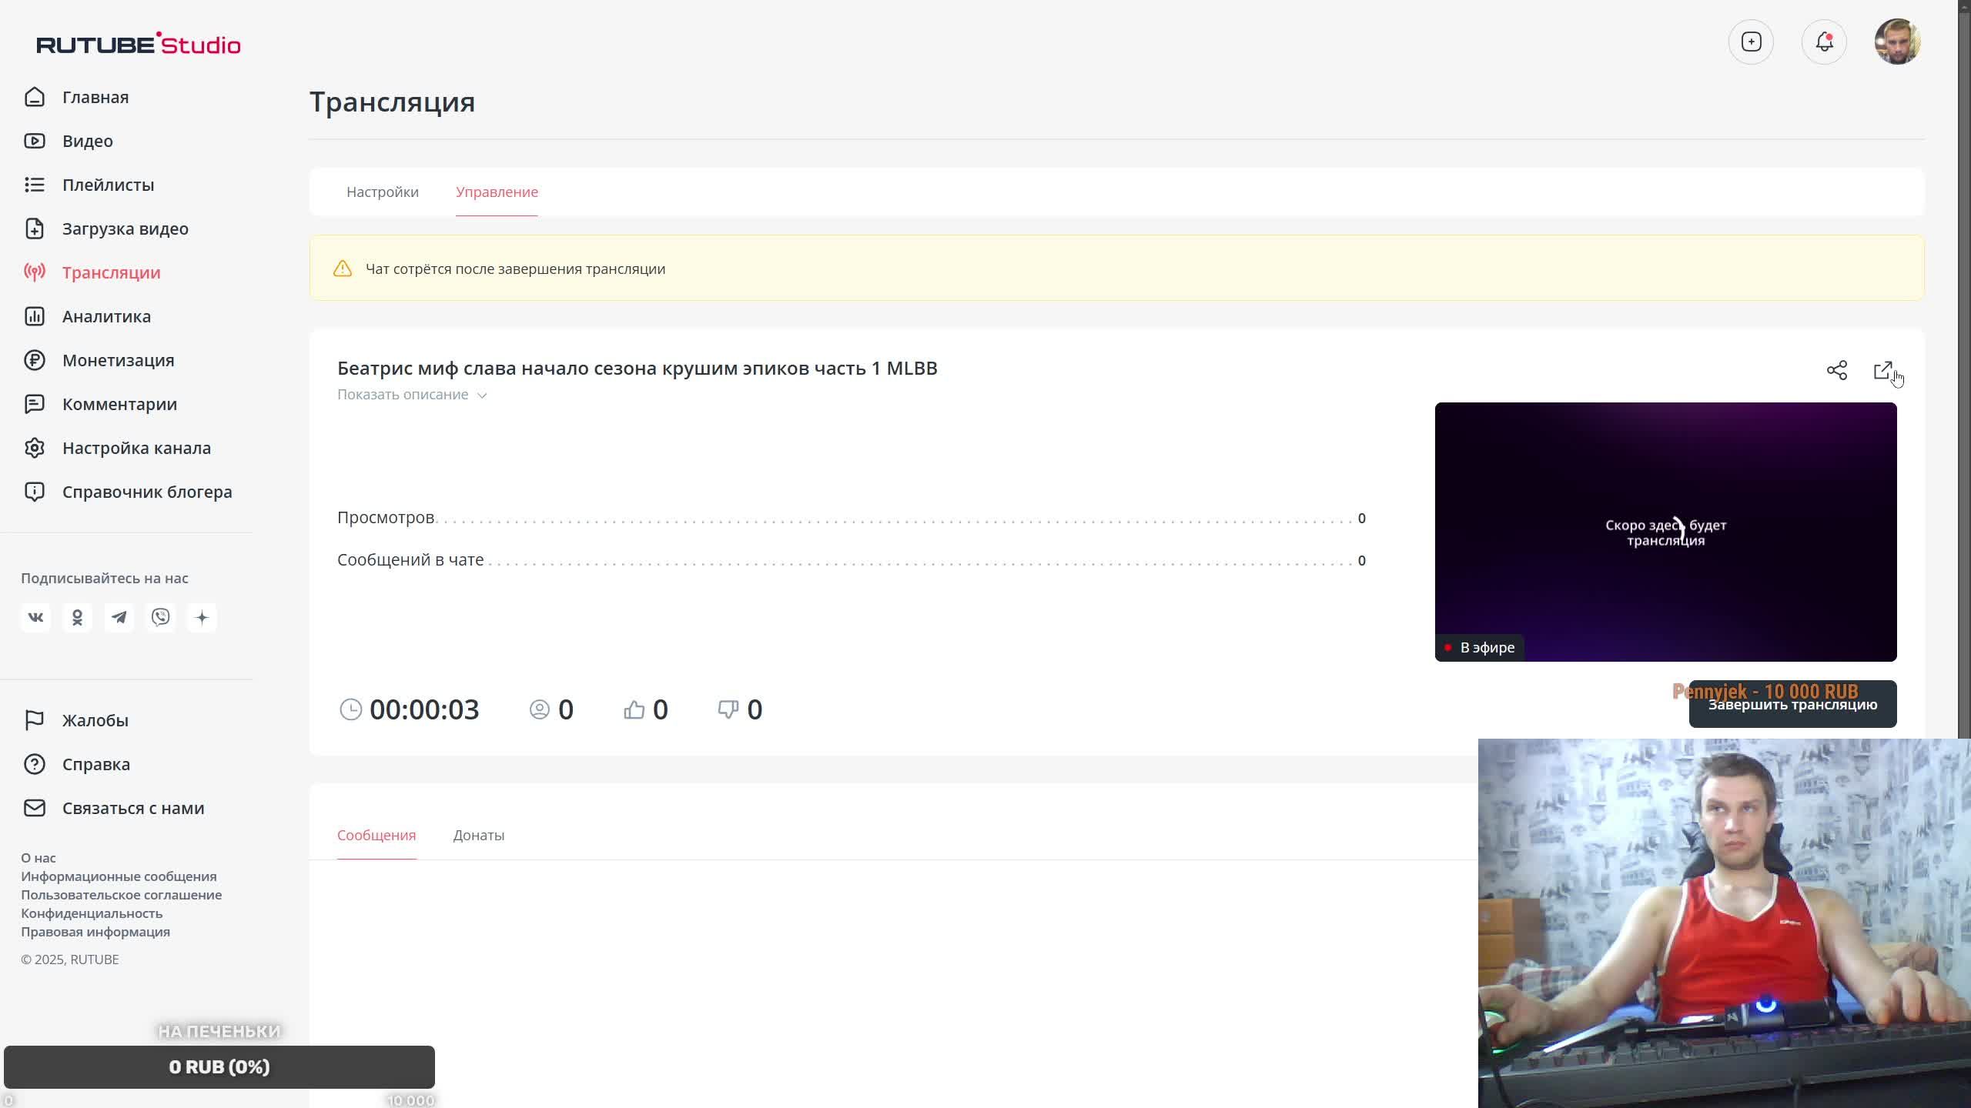
Task: Open the notifications bell
Action: click(1824, 42)
